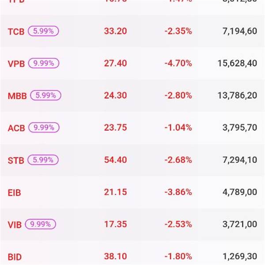Select the VPB ticker symbol
Viewport: 265px width, 265px height.
[17, 64]
